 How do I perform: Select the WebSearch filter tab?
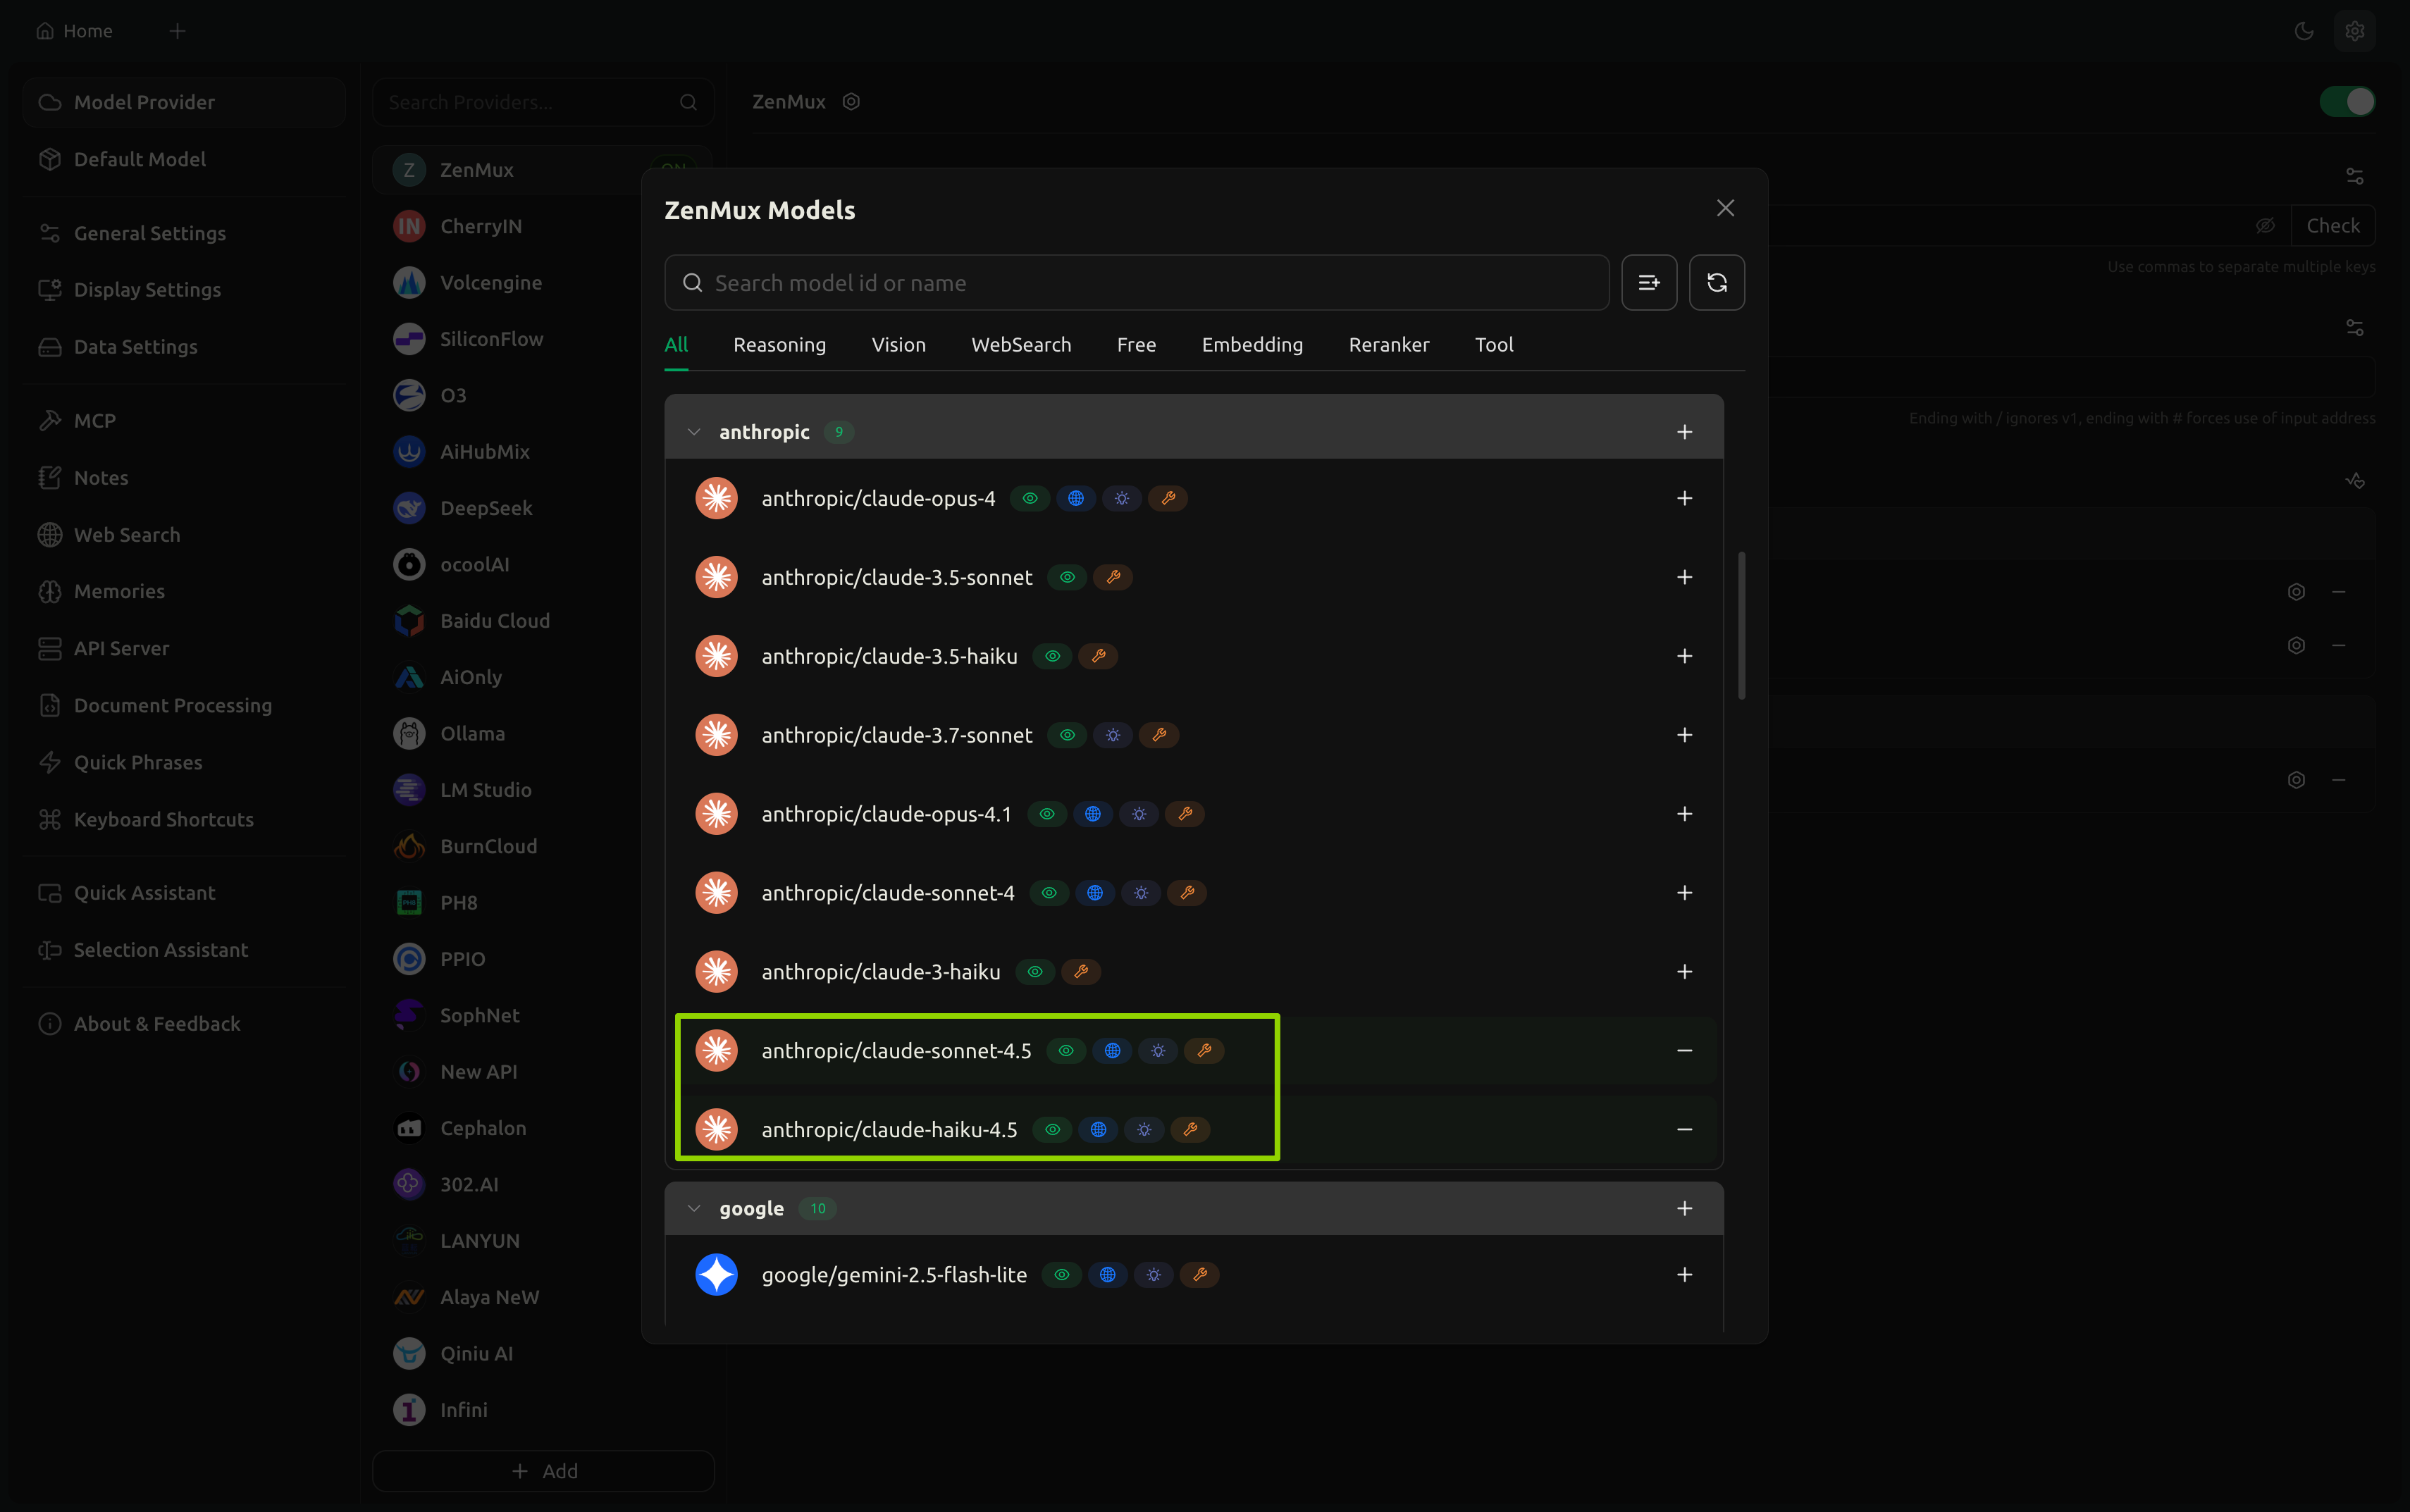point(1020,344)
